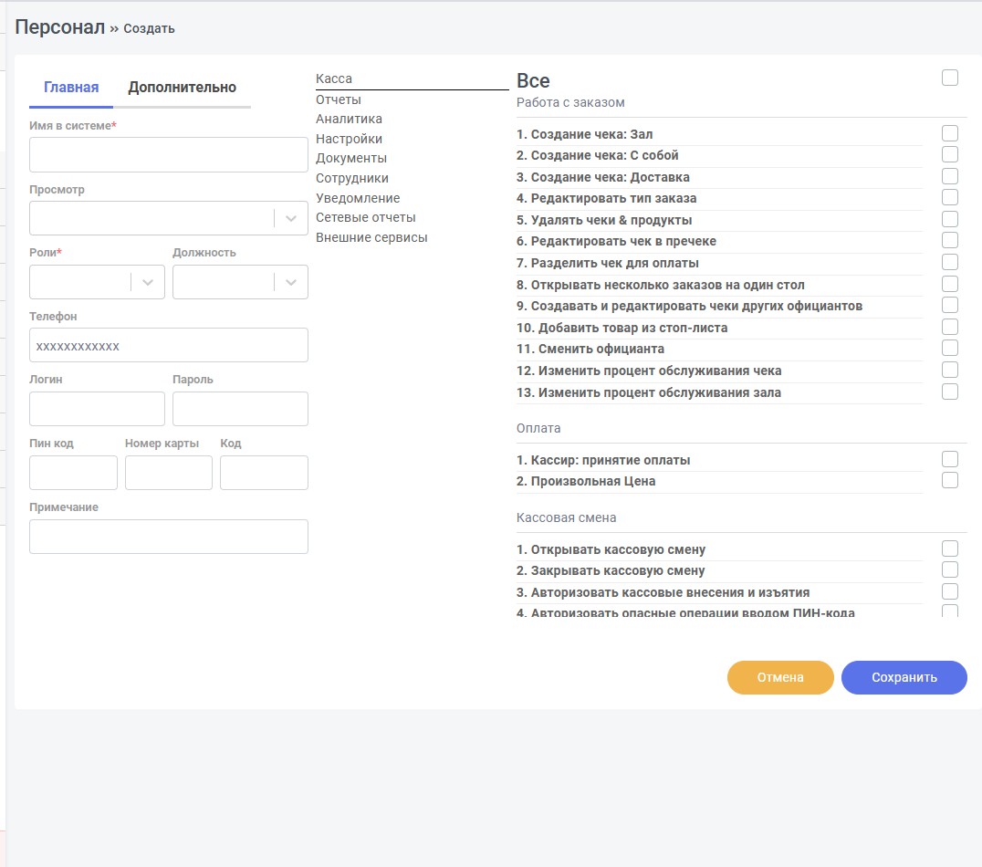Click into the 'Примечание' field
The image size is (982, 867).
[169, 537]
